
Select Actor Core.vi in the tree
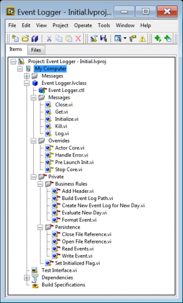tap(70, 148)
